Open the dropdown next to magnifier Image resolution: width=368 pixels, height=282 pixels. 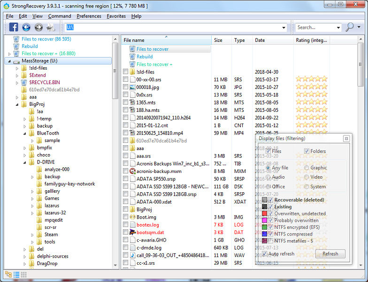[359, 27]
